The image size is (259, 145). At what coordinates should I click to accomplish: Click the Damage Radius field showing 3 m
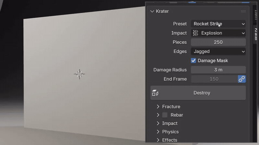tap(218, 70)
